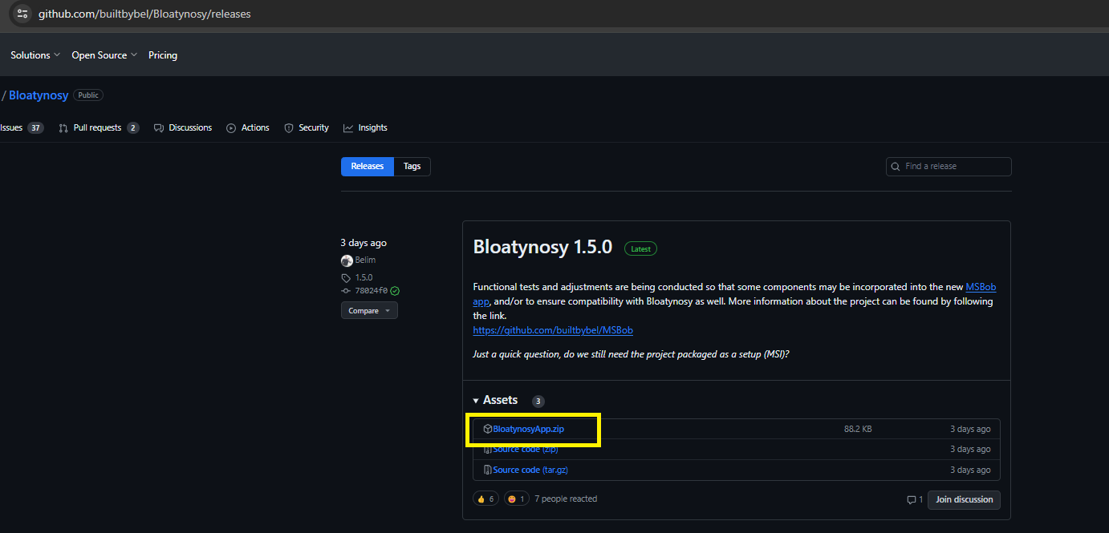Image resolution: width=1109 pixels, height=533 pixels.
Task: Toggle the confused emoji reaction
Action: pos(516,498)
